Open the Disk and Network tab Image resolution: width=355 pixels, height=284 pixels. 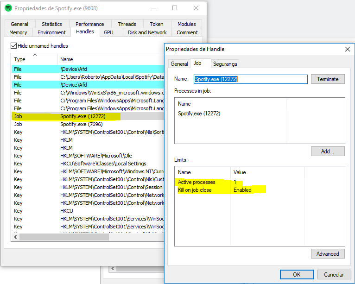tap(147, 32)
